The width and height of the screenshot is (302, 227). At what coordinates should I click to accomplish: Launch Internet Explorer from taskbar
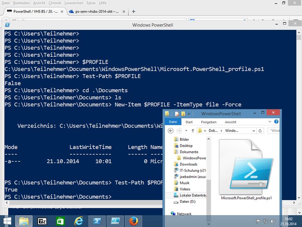[79, 221]
